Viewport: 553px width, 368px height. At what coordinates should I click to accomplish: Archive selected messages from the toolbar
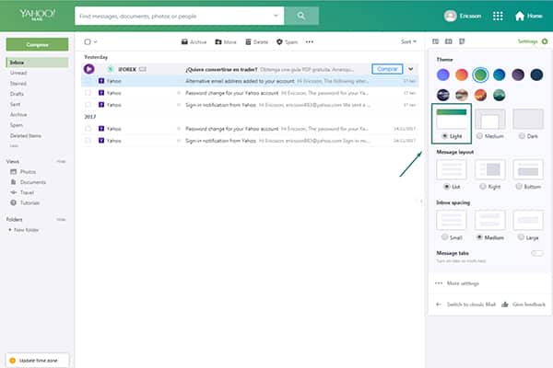click(x=194, y=42)
